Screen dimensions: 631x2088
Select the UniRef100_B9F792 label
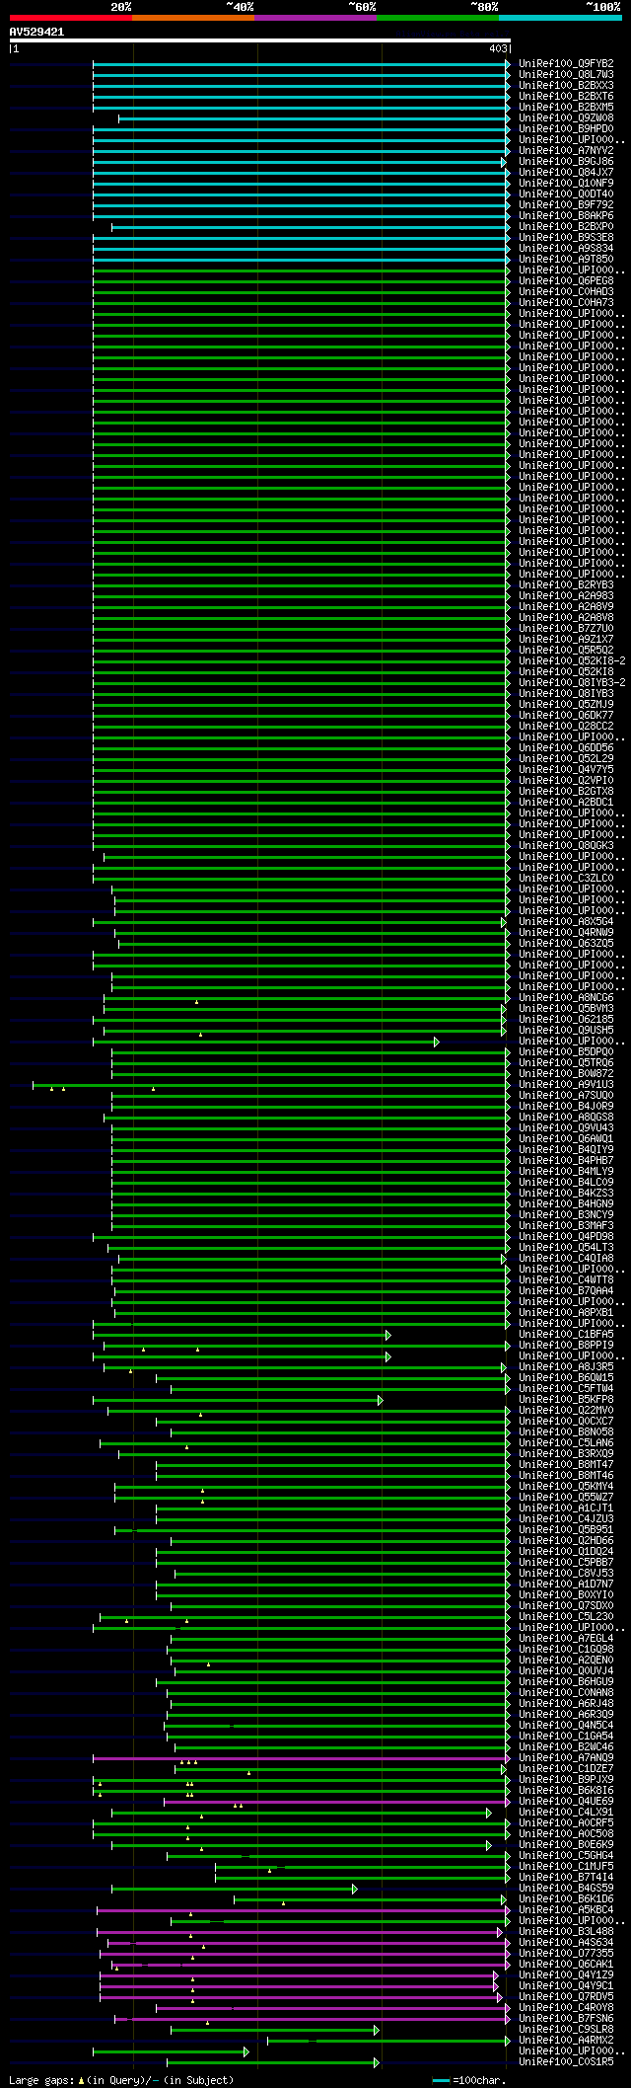566,204
